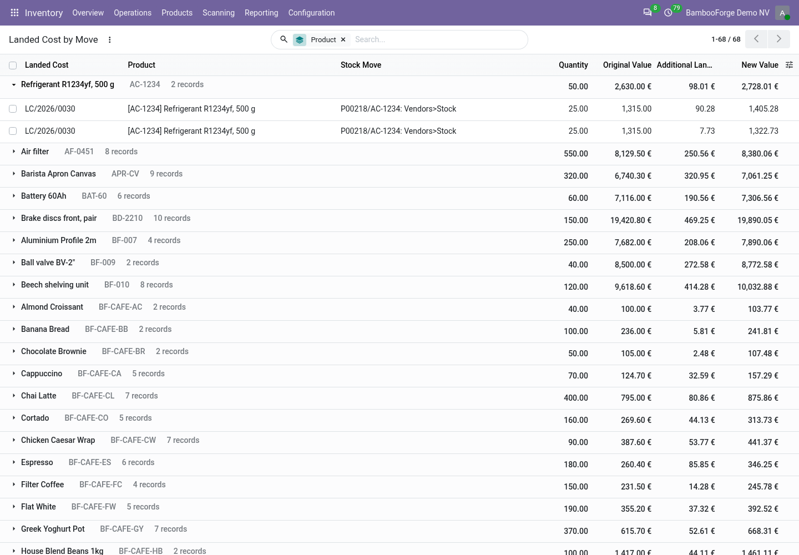The image size is (799, 555).
Task: Expand the Air filter group
Action: click(14, 152)
